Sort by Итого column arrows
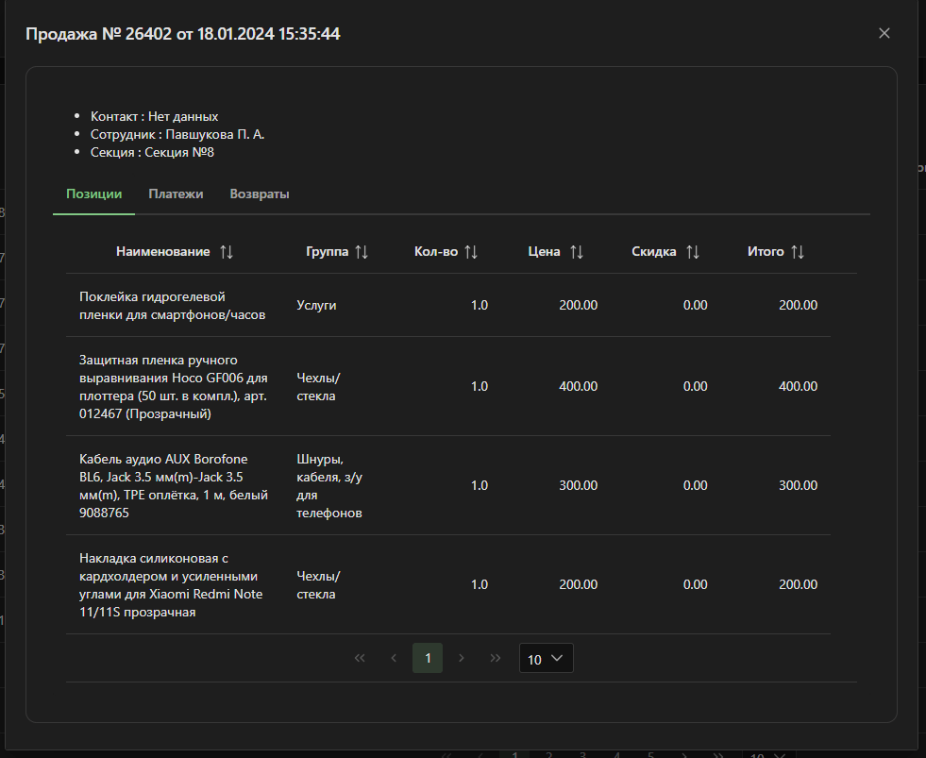 click(x=798, y=252)
